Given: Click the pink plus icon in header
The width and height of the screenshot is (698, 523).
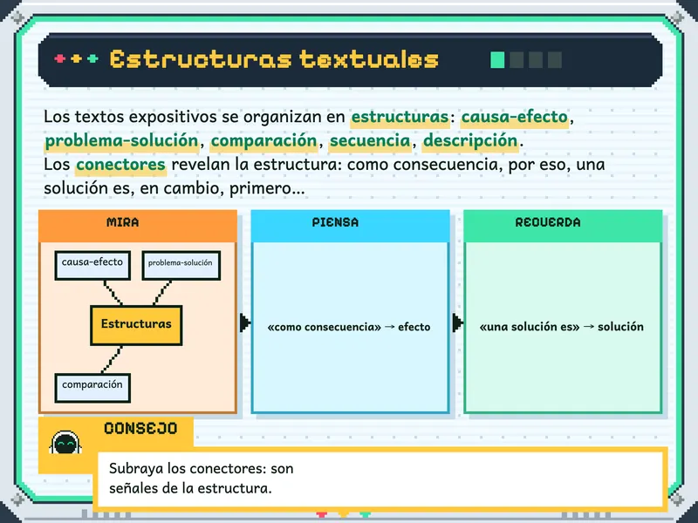Looking at the screenshot, I should (x=59, y=58).
